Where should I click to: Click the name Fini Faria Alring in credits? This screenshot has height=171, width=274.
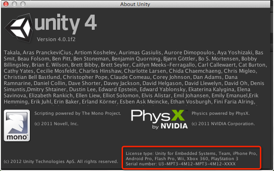coord(234,102)
